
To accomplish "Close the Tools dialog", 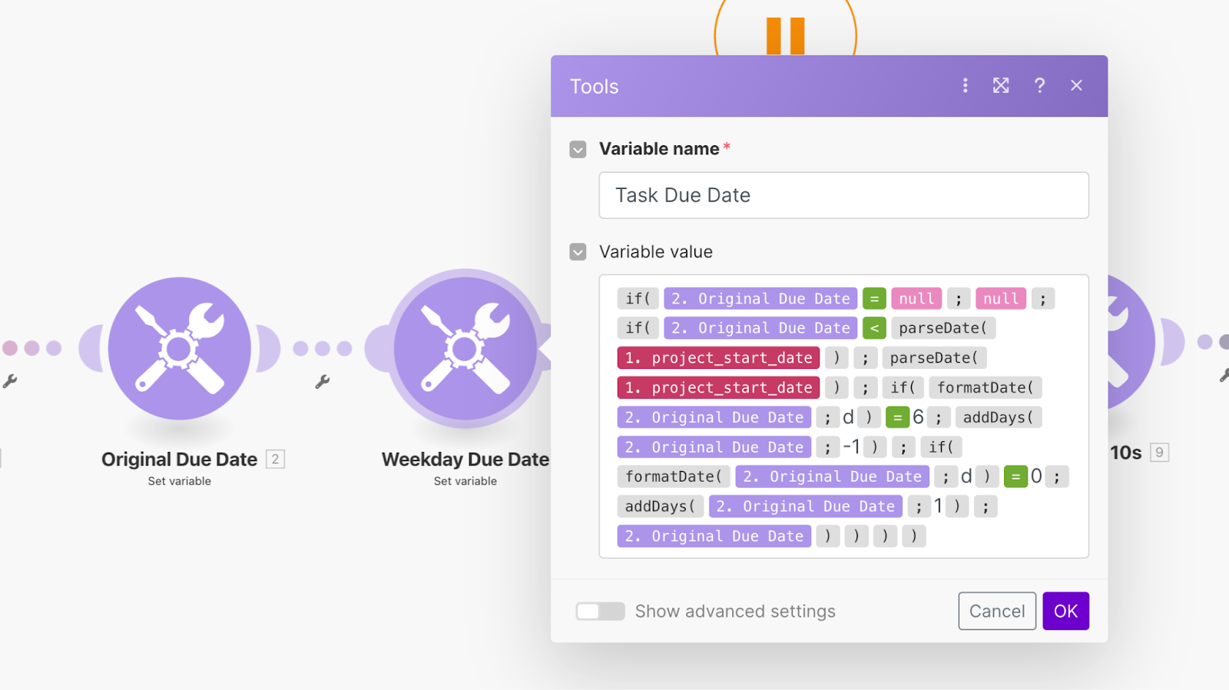I will tap(1076, 85).
